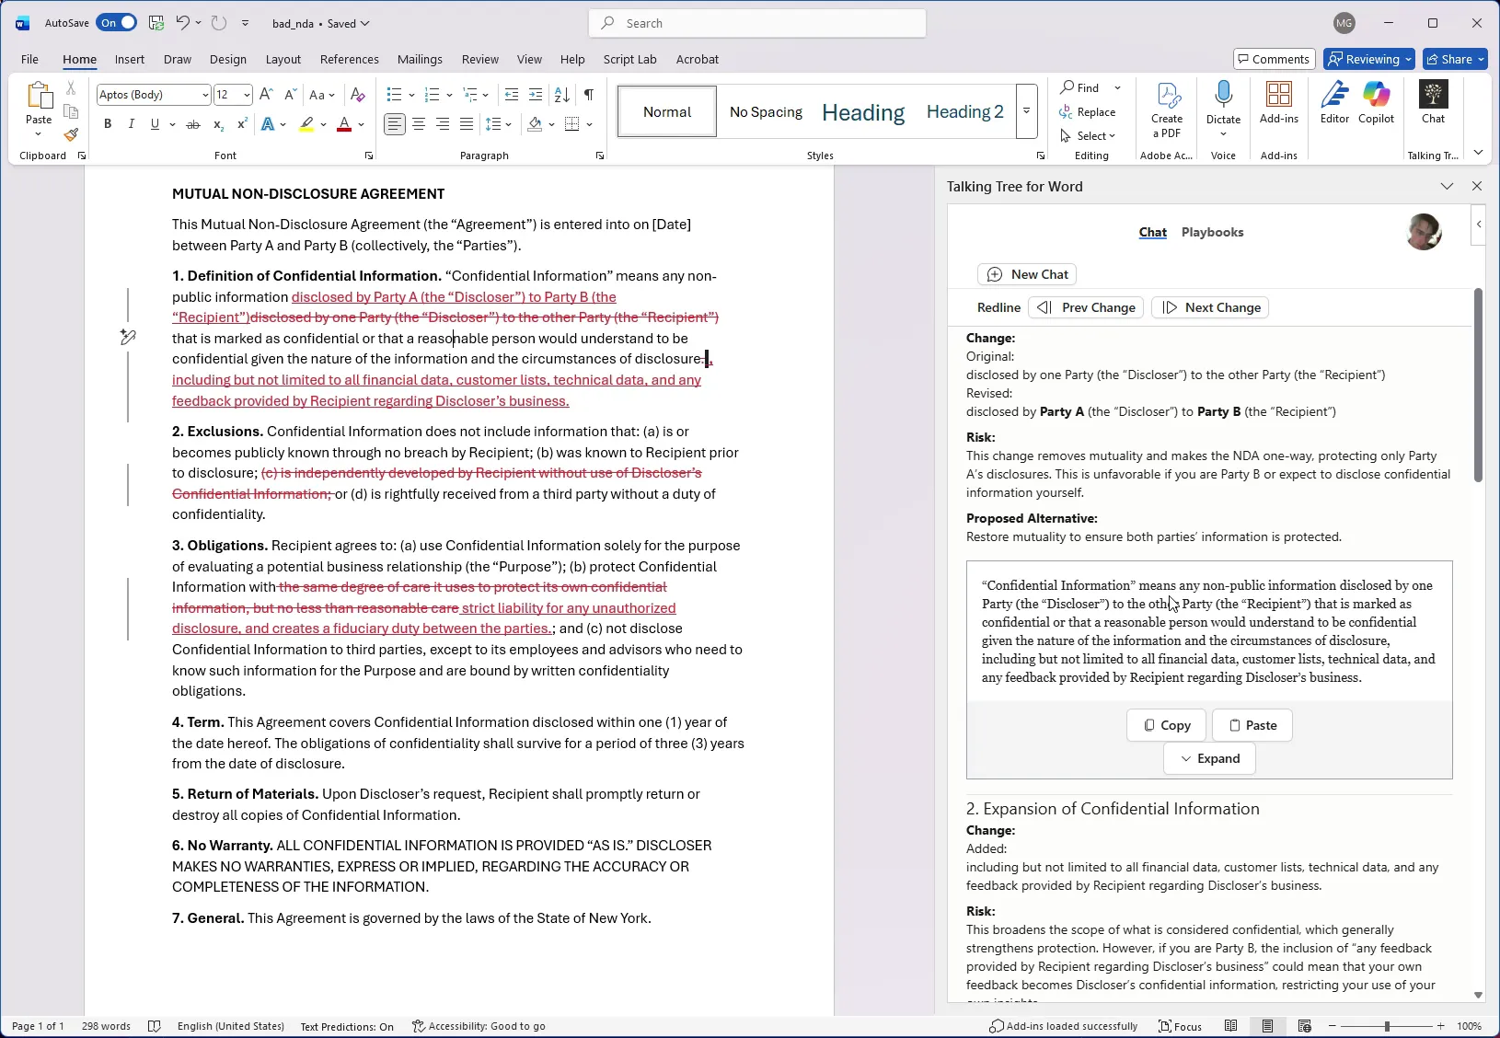Viewport: 1500px width, 1038px height.
Task: Copy the proposed alternative text
Action: click(x=1166, y=725)
